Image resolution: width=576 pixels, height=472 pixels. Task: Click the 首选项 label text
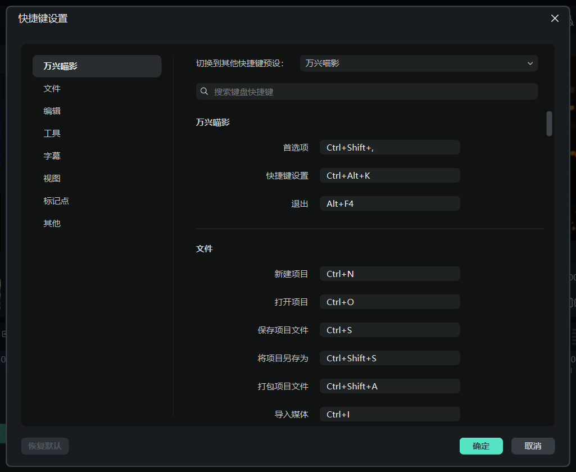(x=296, y=148)
